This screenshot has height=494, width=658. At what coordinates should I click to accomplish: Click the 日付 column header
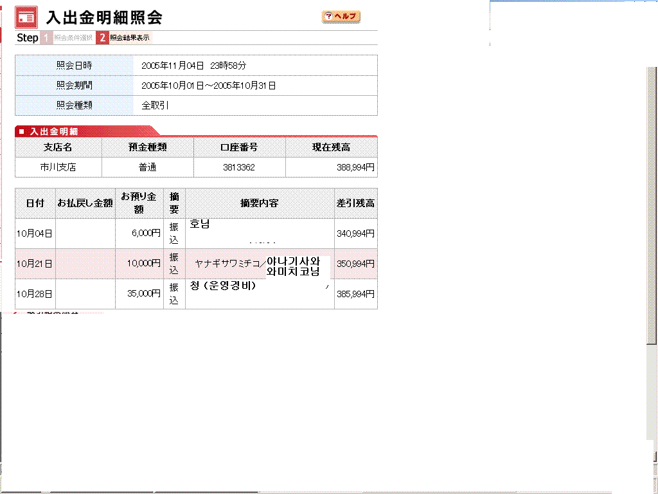35,203
